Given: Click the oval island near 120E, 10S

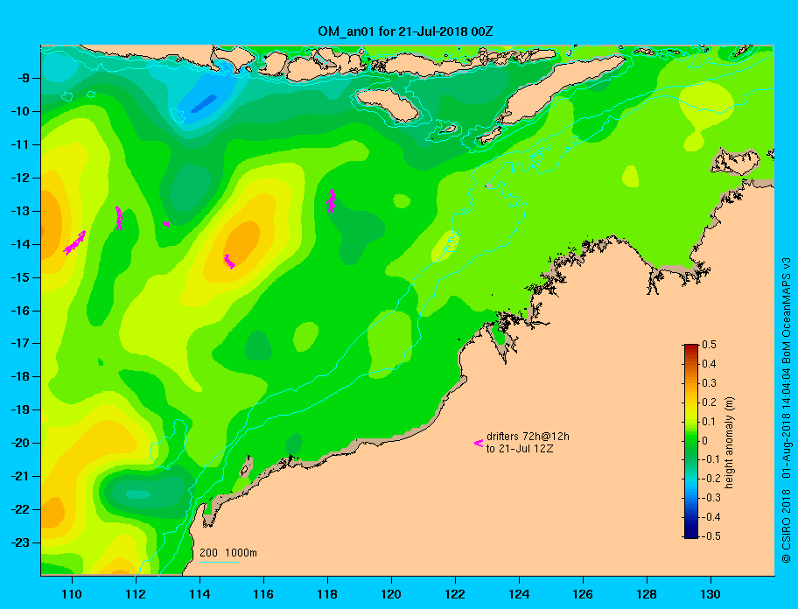Looking at the screenshot, I should 388,105.
